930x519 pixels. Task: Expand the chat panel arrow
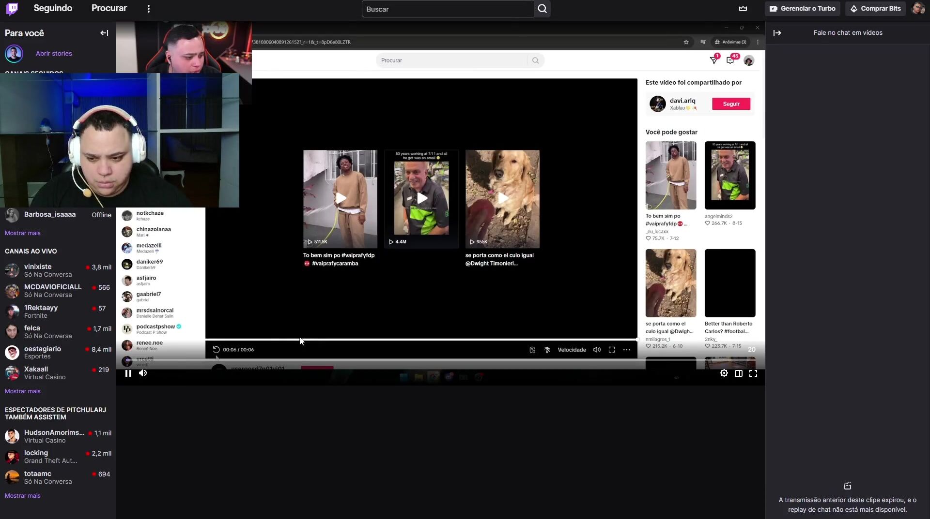777,33
